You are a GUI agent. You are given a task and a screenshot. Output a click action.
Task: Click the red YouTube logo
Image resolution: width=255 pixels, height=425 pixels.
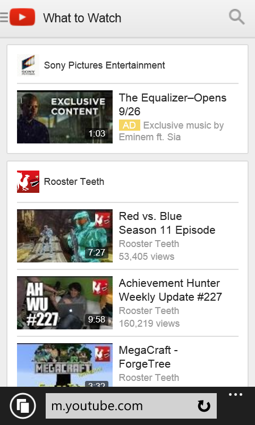pyautogui.click(x=22, y=17)
